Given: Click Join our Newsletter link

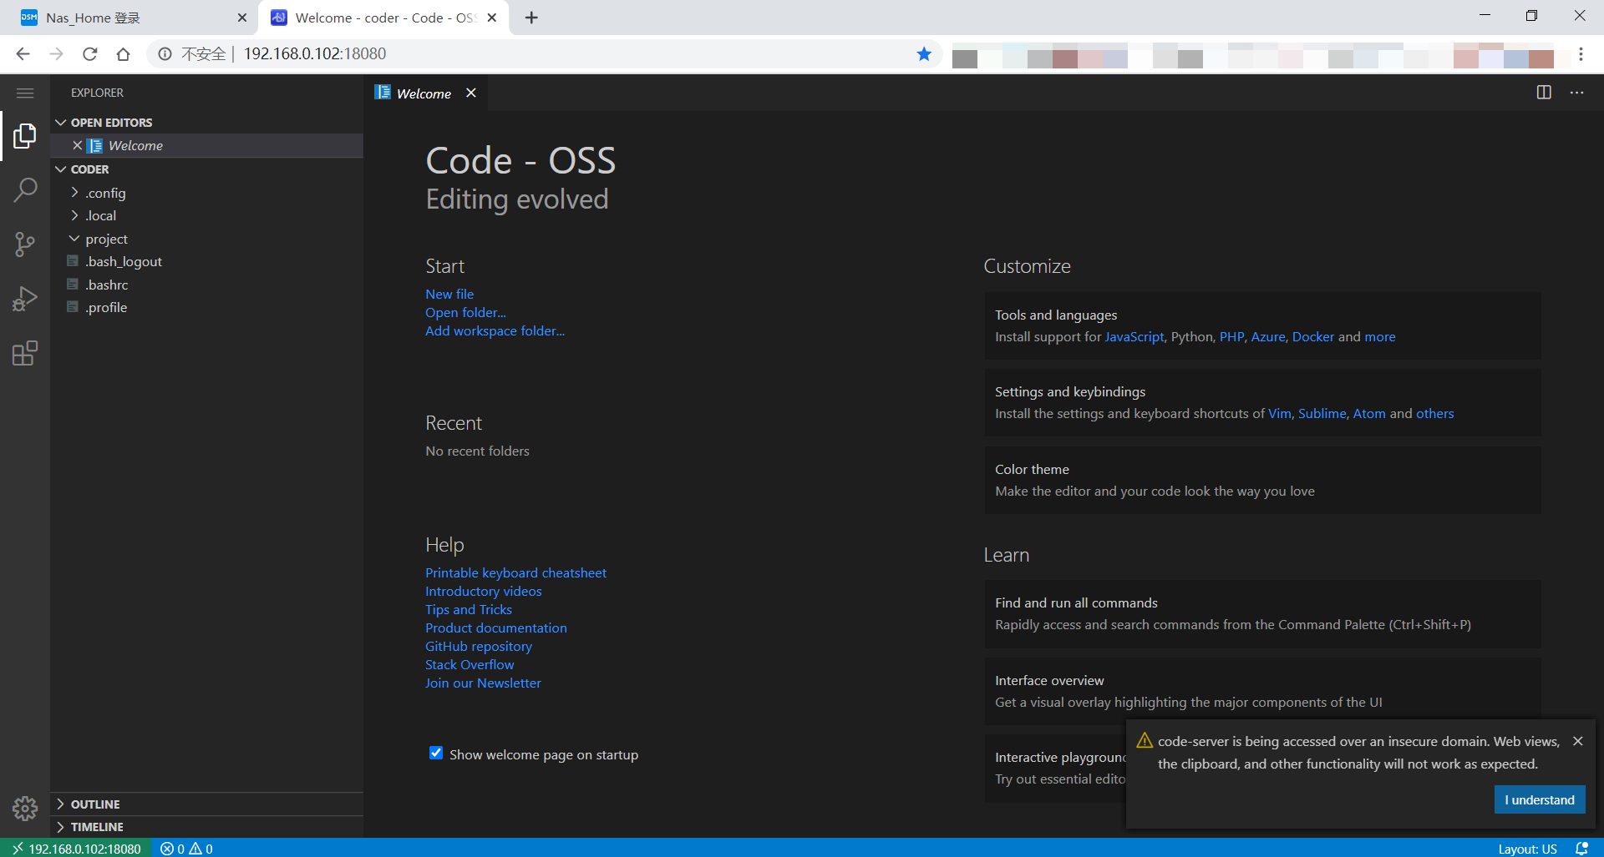Looking at the screenshot, I should [483, 683].
